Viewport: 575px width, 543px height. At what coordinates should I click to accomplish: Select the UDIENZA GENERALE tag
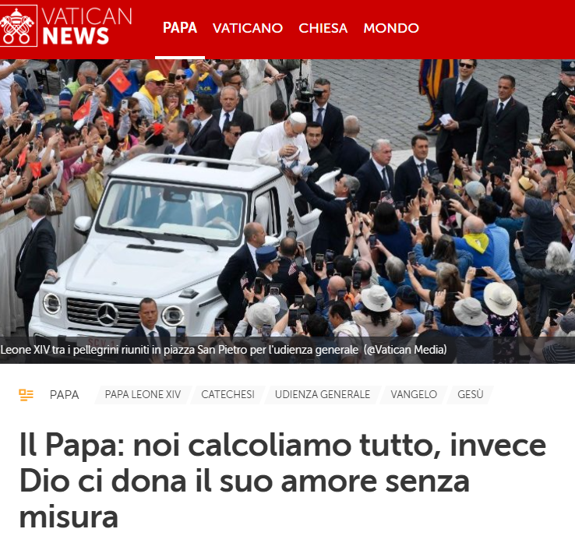323,394
